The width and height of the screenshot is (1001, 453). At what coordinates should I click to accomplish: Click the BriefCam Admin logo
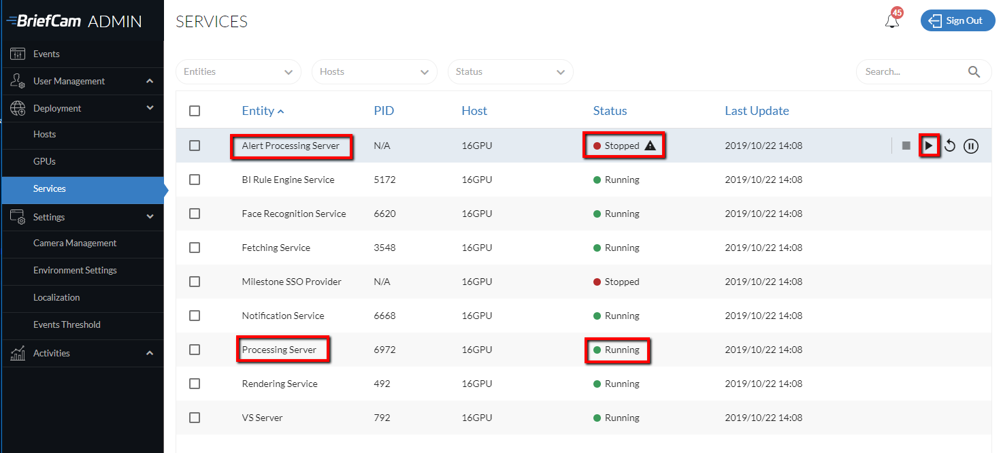(x=74, y=20)
